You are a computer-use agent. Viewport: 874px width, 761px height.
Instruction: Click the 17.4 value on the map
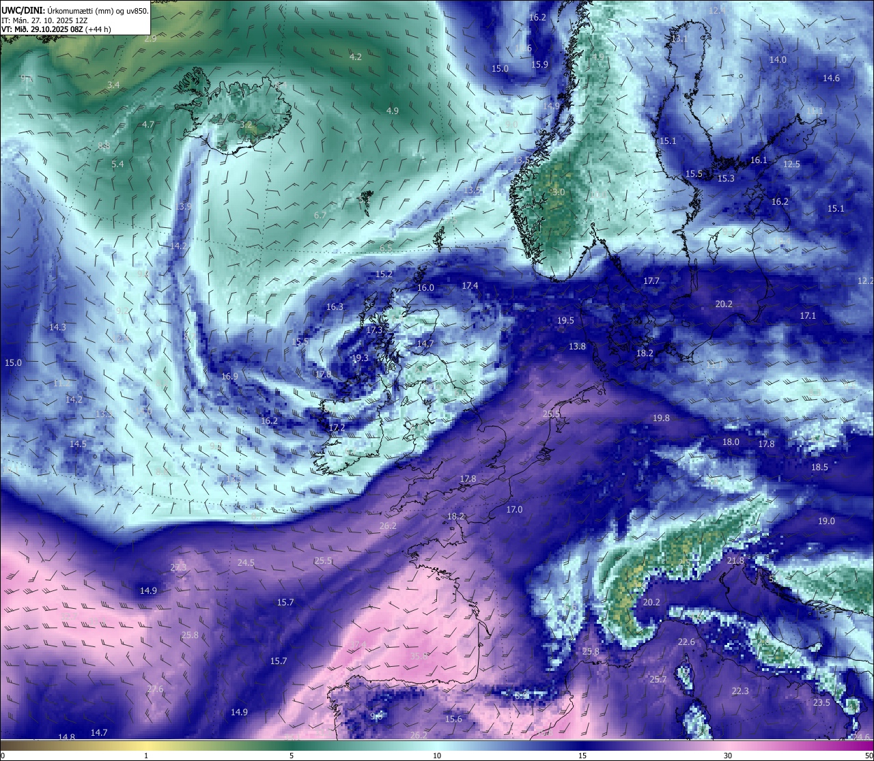tap(470, 286)
